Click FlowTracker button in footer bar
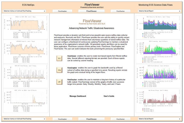184x123 pixels. click(120, 119)
